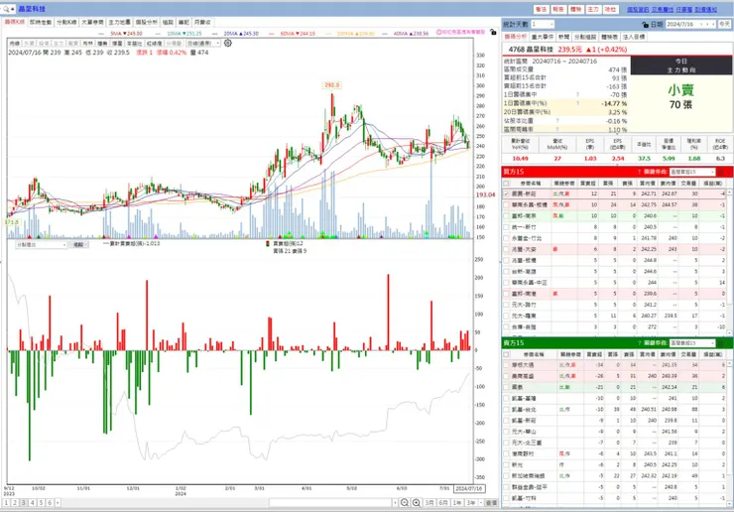The height and width of the screenshot is (512, 734).
Task: Check the box for 摩根大通 seller row
Action: tap(506, 365)
